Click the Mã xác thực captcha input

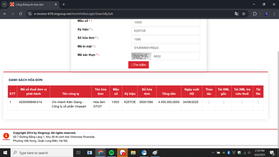pos(175,56)
